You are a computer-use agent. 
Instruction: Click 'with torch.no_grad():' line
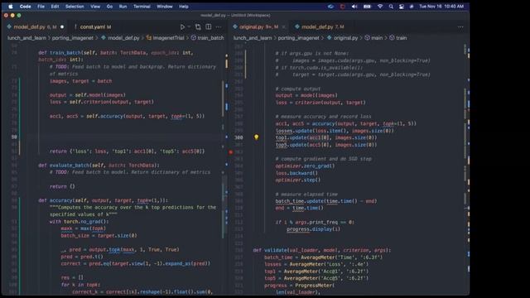[x=79, y=222]
